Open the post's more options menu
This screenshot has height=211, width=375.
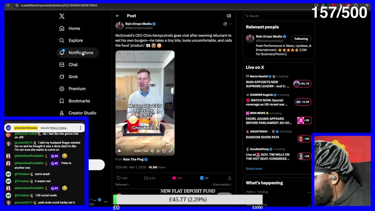pyautogui.click(x=231, y=24)
